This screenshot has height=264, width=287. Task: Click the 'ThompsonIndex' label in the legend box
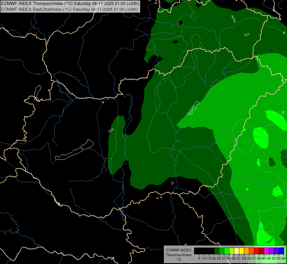pos(179,255)
